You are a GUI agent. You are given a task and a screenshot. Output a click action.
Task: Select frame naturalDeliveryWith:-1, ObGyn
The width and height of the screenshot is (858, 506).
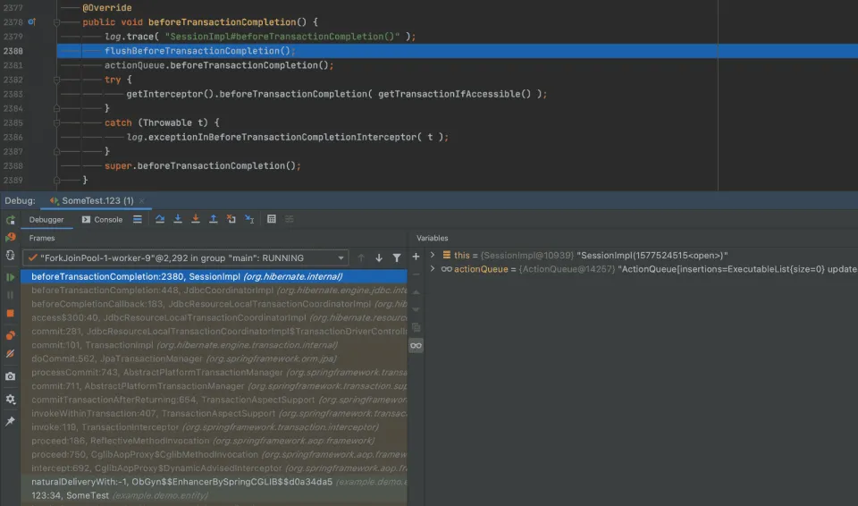(214, 482)
